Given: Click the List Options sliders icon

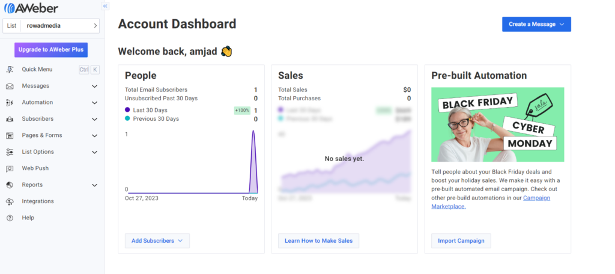Looking at the screenshot, I should [x=10, y=152].
